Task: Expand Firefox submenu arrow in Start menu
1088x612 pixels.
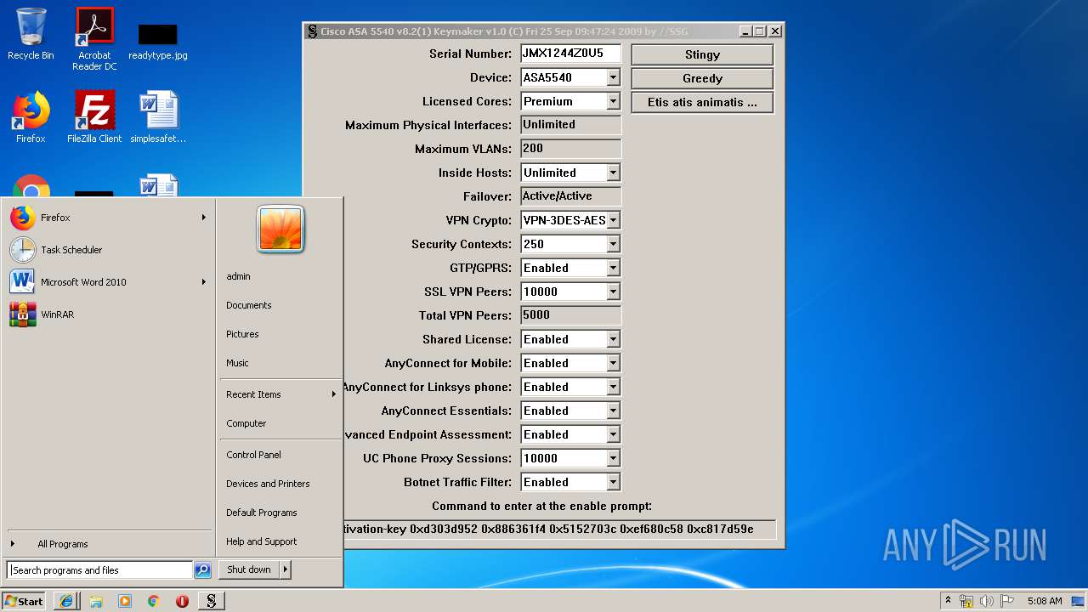Action: pos(204,218)
